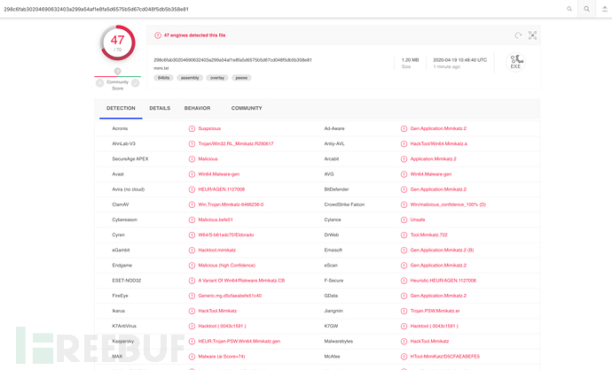
Task: Click the 64bits tag
Action: (x=163, y=78)
